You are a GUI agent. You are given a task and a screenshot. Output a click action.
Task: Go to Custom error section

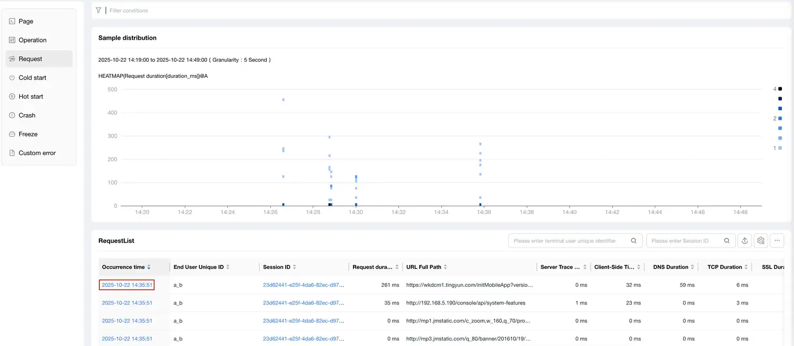click(37, 153)
